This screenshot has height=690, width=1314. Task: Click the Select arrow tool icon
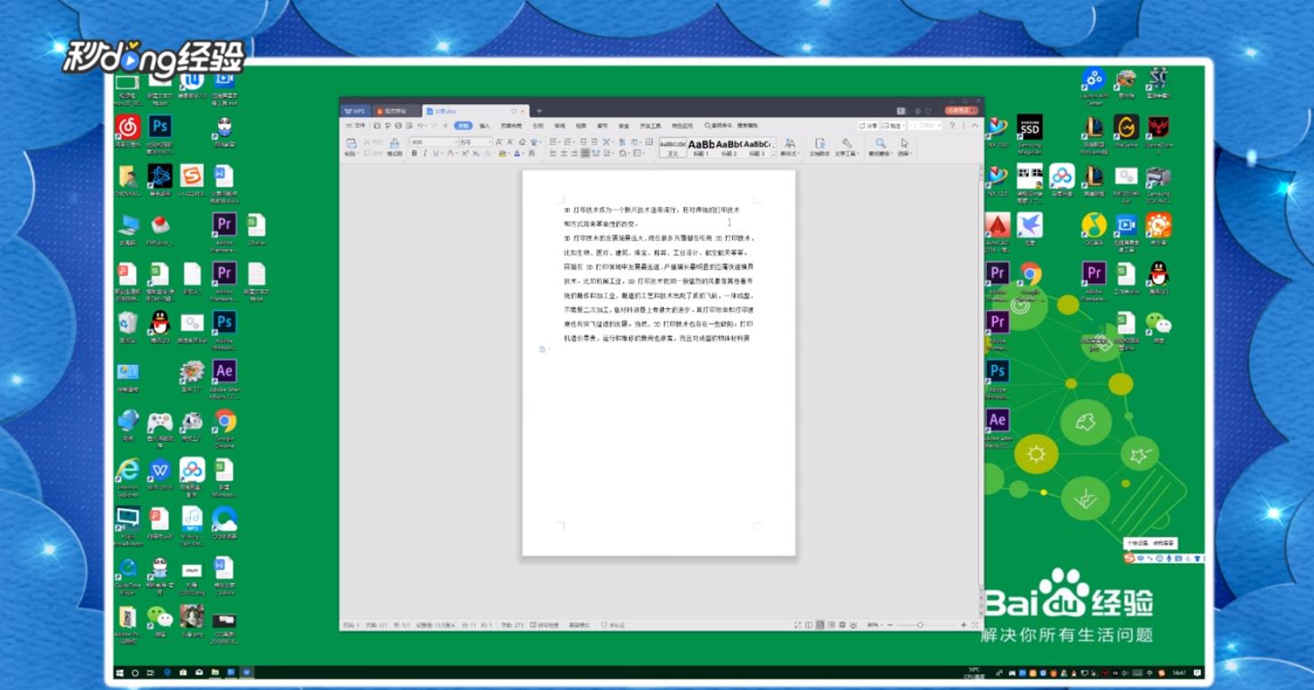point(904,143)
